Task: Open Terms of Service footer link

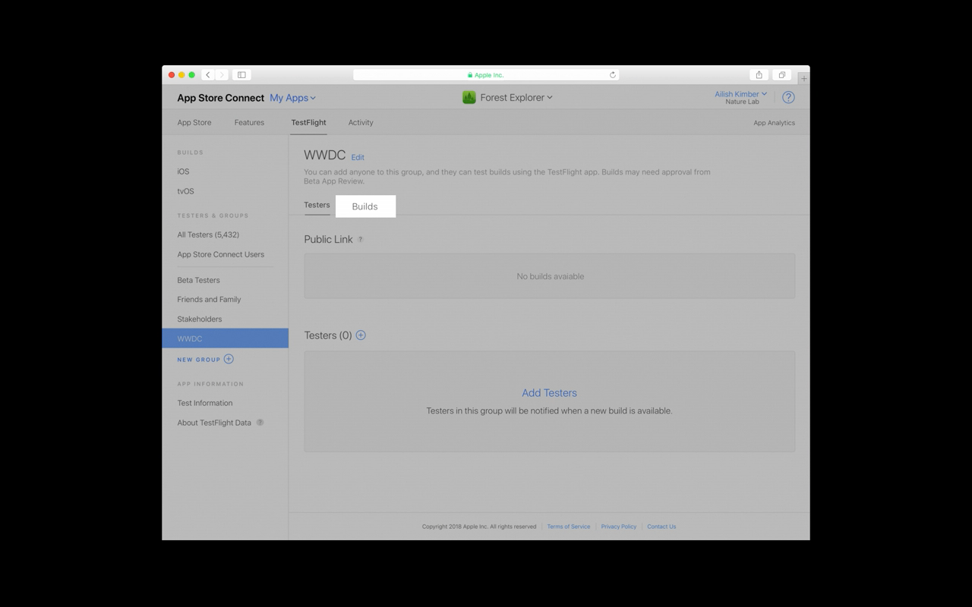Action: (568, 527)
